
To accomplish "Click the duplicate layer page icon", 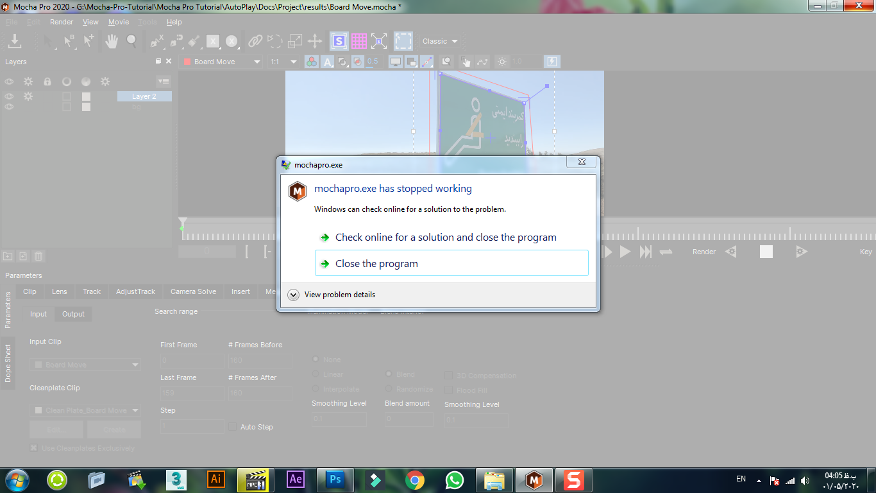I will [23, 256].
